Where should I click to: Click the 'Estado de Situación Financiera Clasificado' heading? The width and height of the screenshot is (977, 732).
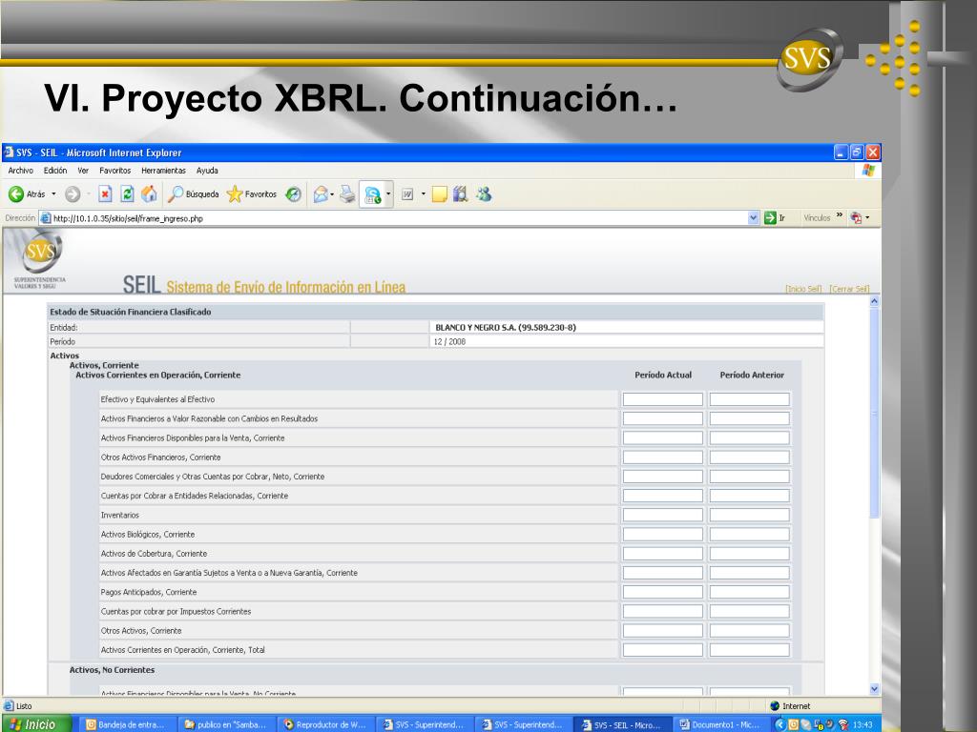click(130, 312)
